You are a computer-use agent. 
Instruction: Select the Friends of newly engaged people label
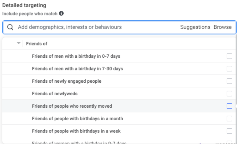tap(67, 81)
